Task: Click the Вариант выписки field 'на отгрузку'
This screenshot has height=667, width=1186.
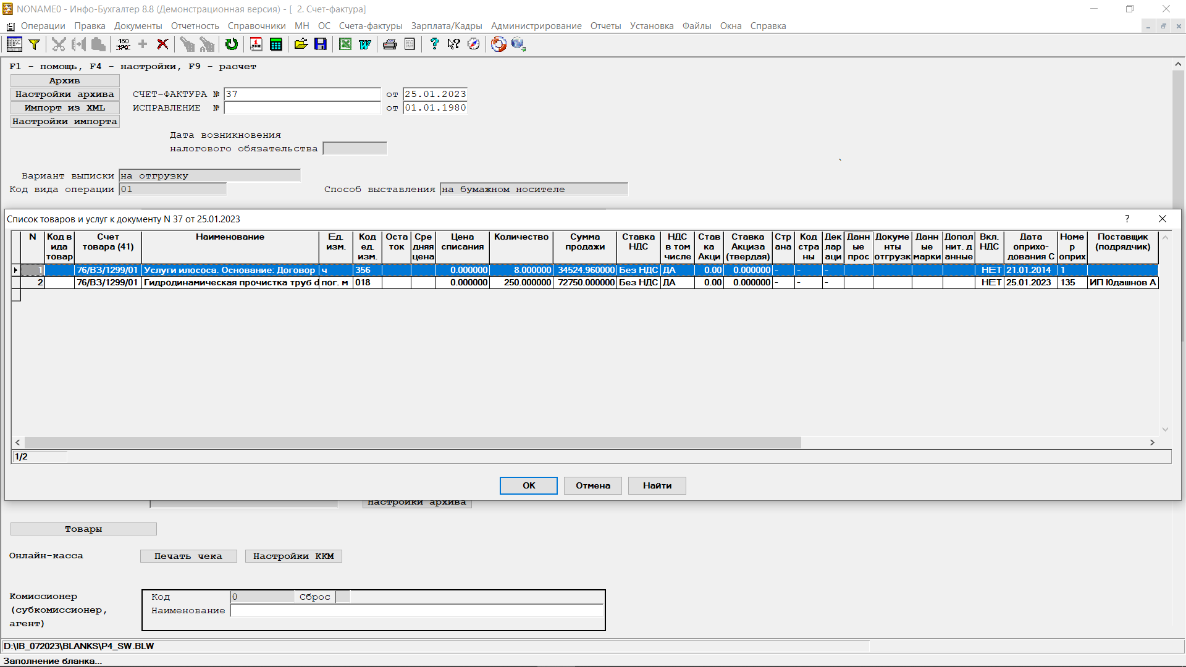Action: [x=209, y=175]
